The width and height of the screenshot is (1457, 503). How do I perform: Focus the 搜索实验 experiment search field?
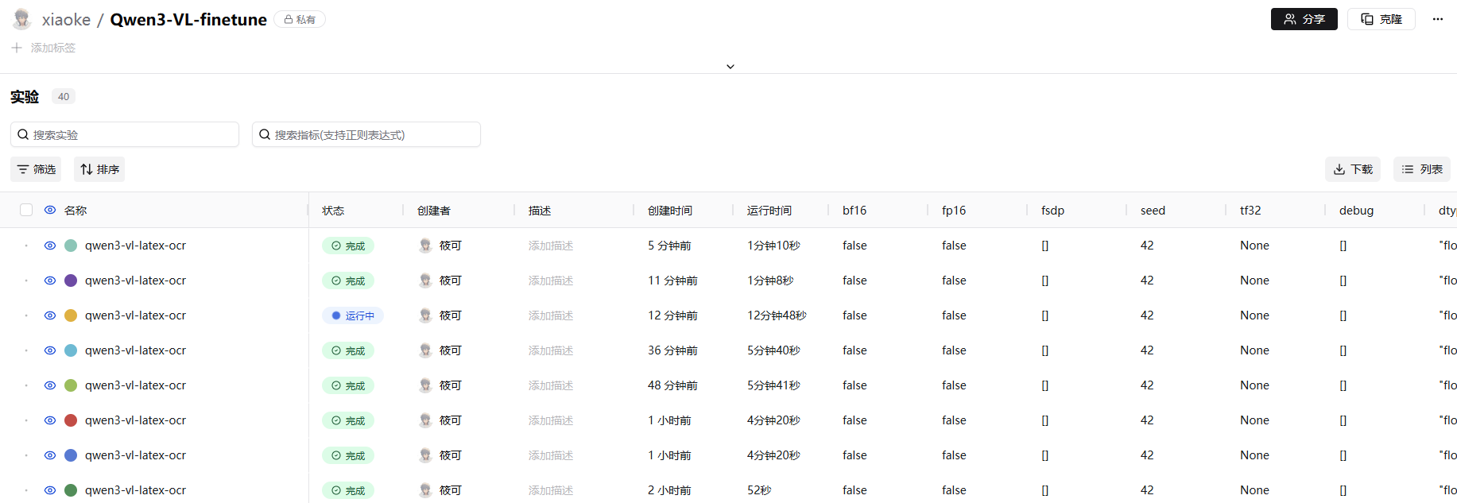pyautogui.click(x=125, y=134)
